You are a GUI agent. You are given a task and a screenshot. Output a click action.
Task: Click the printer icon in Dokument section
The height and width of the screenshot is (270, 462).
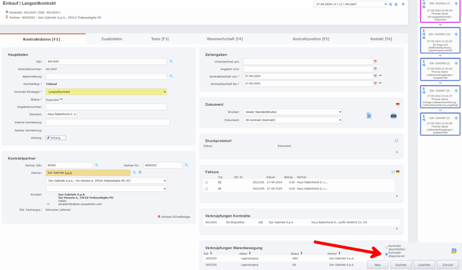pos(393,116)
